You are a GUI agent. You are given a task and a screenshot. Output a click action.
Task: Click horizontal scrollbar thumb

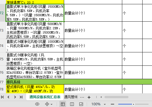point(117,97)
